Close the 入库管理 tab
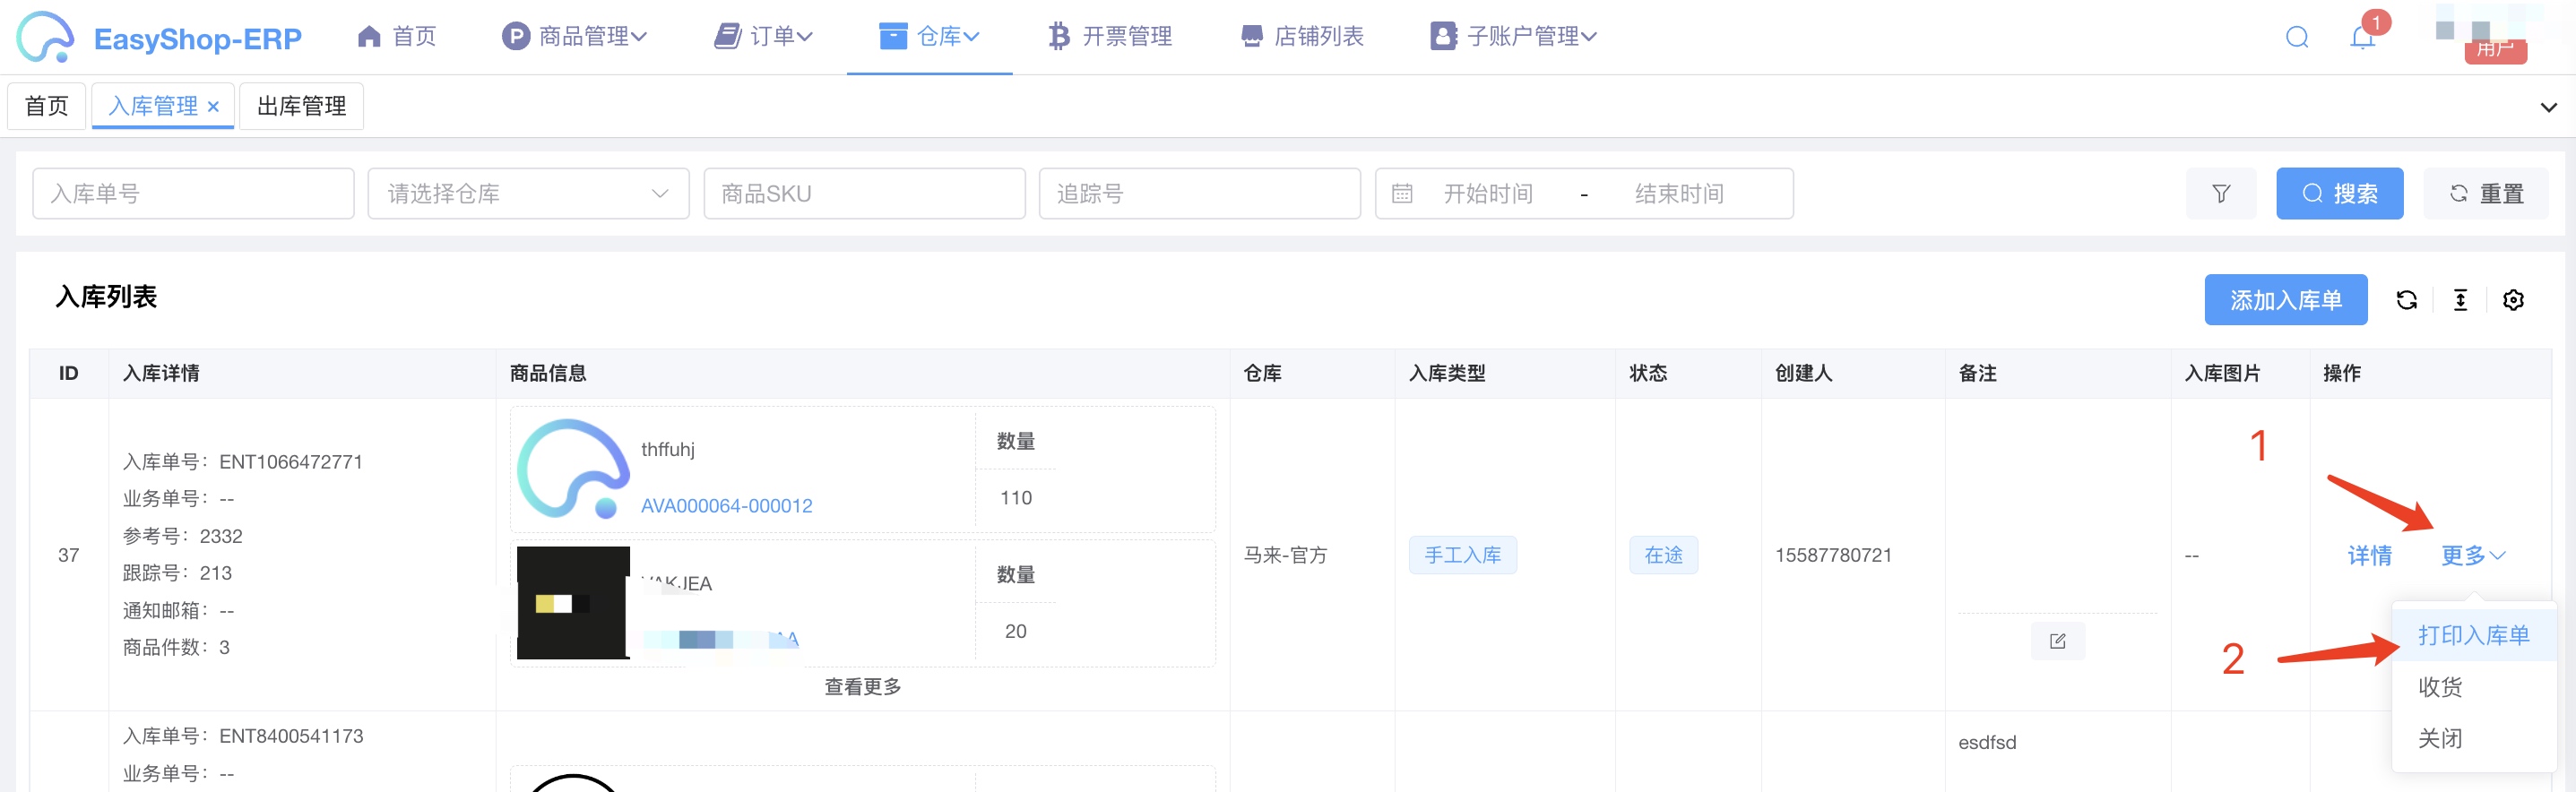The height and width of the screenshot is (792, 2576). tap(213, 106)
